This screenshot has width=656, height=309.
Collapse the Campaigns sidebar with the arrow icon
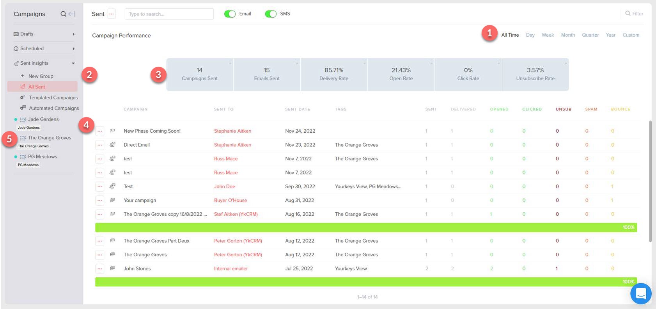72,14
